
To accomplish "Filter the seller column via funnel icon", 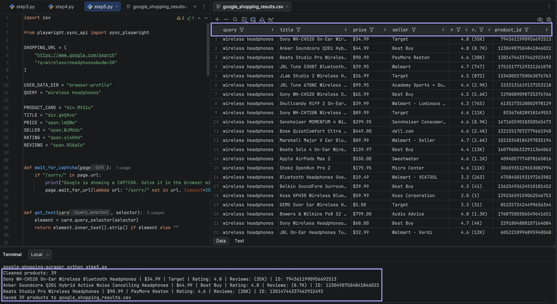I will click(x=413, y=30).
